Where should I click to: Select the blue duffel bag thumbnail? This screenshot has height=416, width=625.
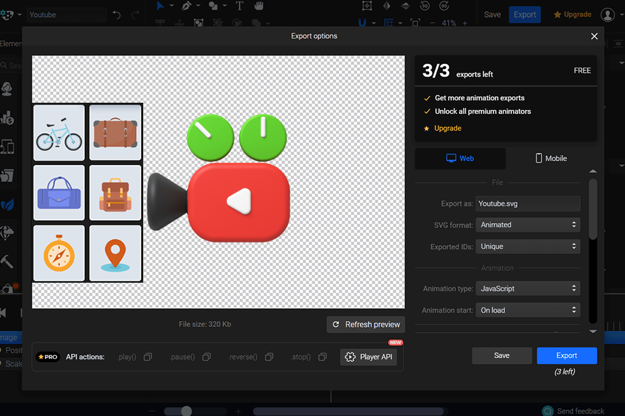tap(59, 192)
